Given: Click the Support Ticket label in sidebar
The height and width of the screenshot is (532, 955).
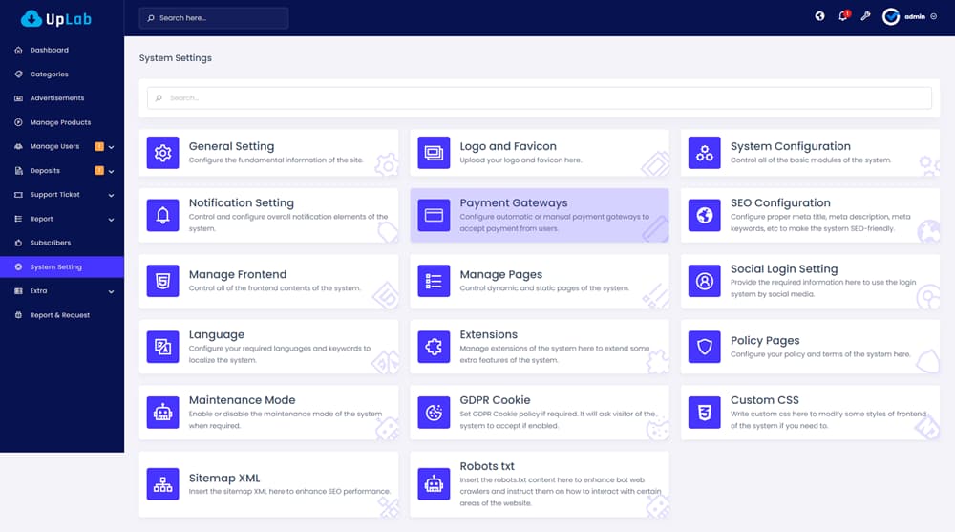Looking at the screenshot, I should tap(54, 195).
